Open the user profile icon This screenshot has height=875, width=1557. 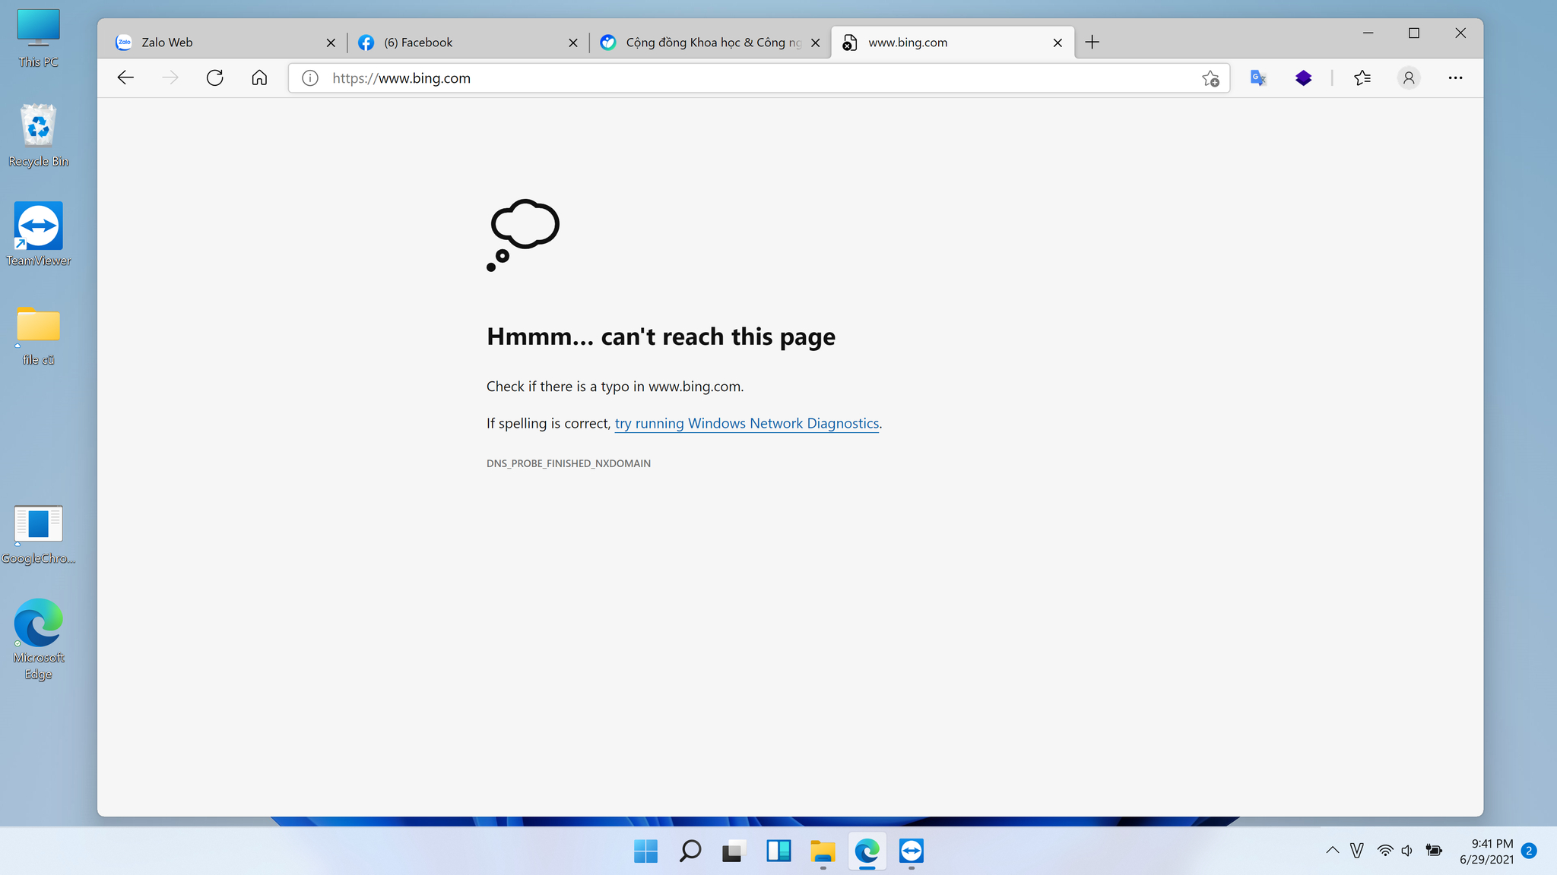tap(1409, 77)
